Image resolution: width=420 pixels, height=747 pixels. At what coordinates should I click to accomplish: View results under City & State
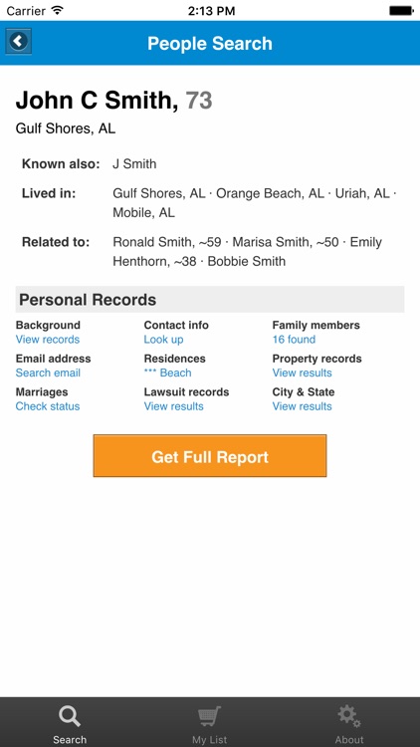click(x=302, y=406)
